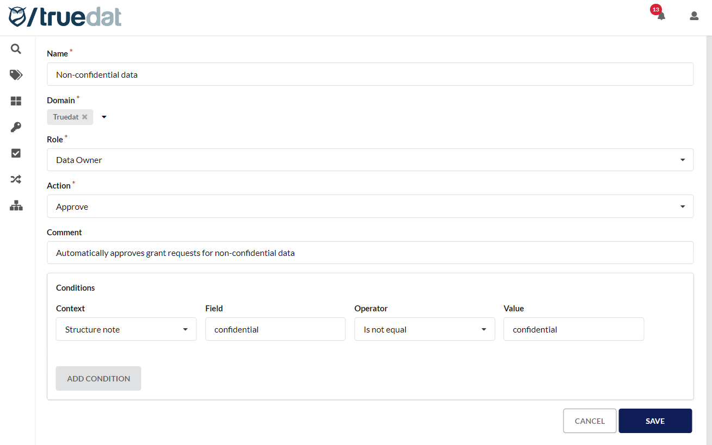This screenshot has width=712, height=445.
Task: Open the Role dropdown showing Data Owner
Action: coord(683,159)
